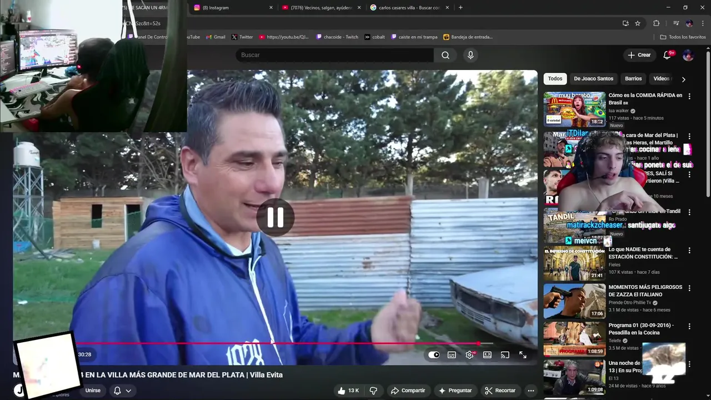Like the video with 13 K likes

348,391
